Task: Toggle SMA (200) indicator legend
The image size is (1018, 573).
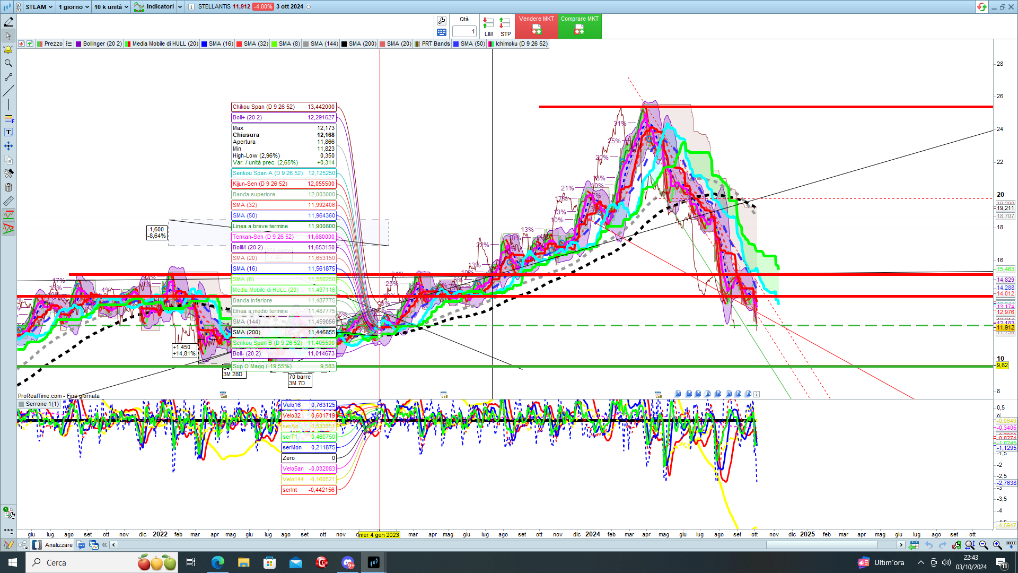Action: coord(359,44)
